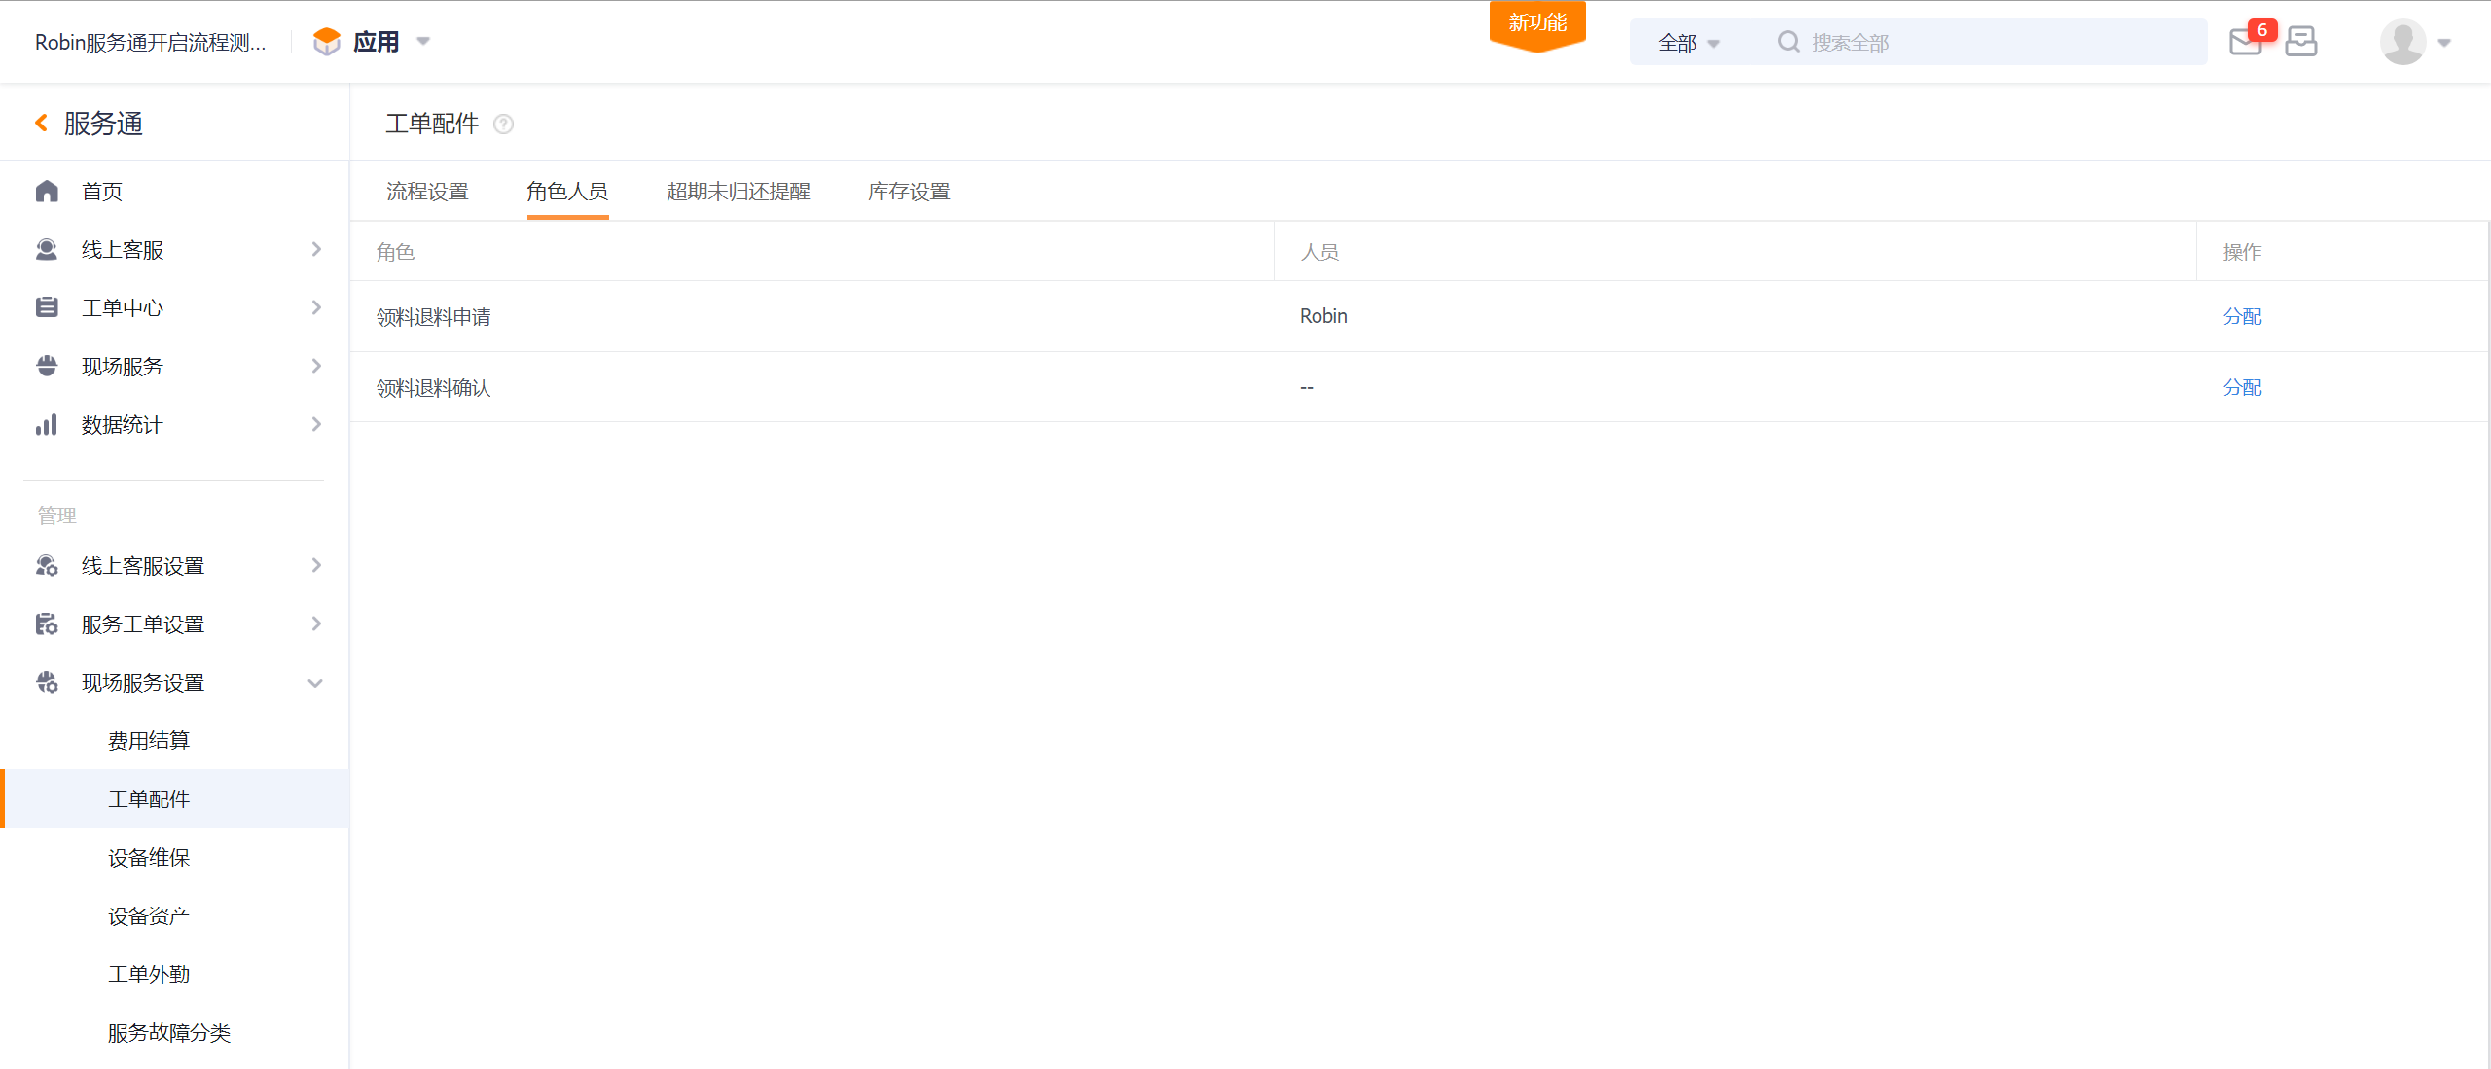Screen dimensions: 2491x1069
Task: Click the 线上客服 headset icon
Action: 47,249
